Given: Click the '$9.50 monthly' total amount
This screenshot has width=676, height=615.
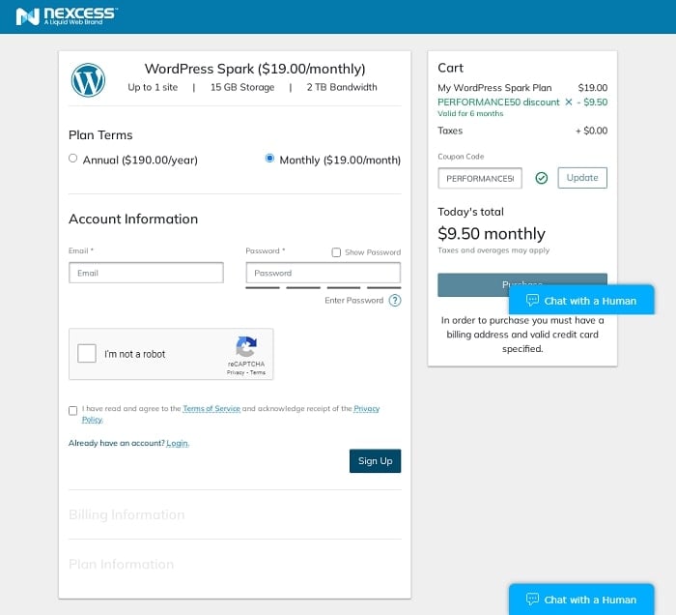Looking at the screenshot, I should click(492, 233).
